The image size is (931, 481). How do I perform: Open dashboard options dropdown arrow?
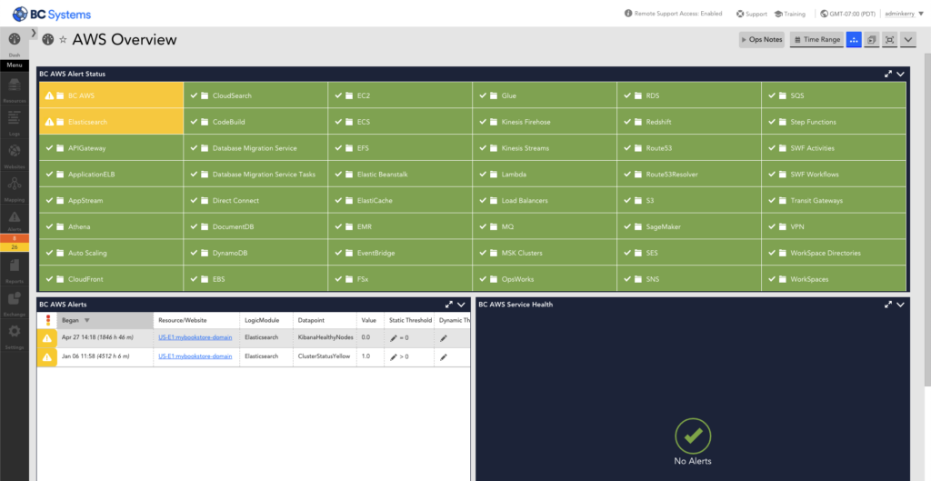tap(908, 40)
